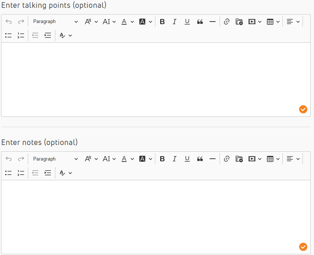Open spell check options in talking points toolbar
The height and width of the screenshot is (255, 314).
click(66, 35)
